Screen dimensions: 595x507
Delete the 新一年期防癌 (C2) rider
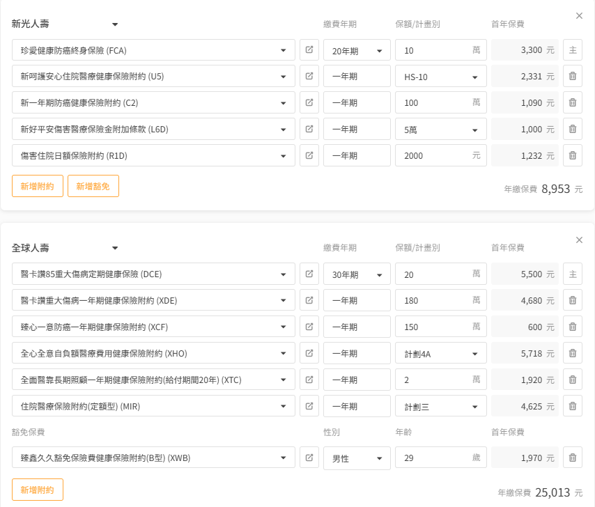click(573, 102)
